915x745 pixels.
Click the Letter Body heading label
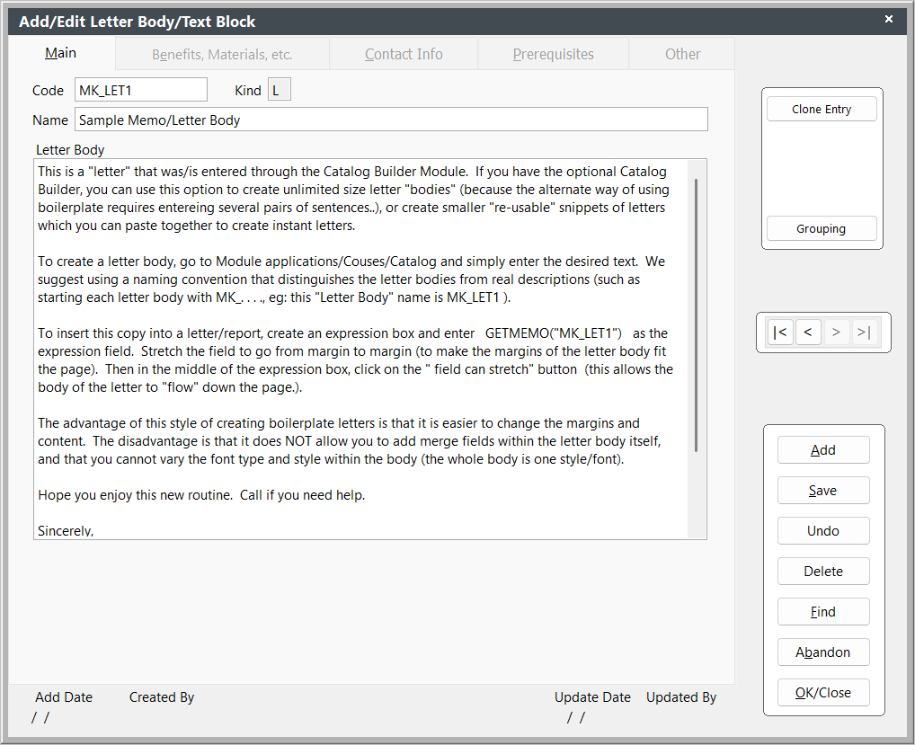pyautogui.click(x=70, y=150)
